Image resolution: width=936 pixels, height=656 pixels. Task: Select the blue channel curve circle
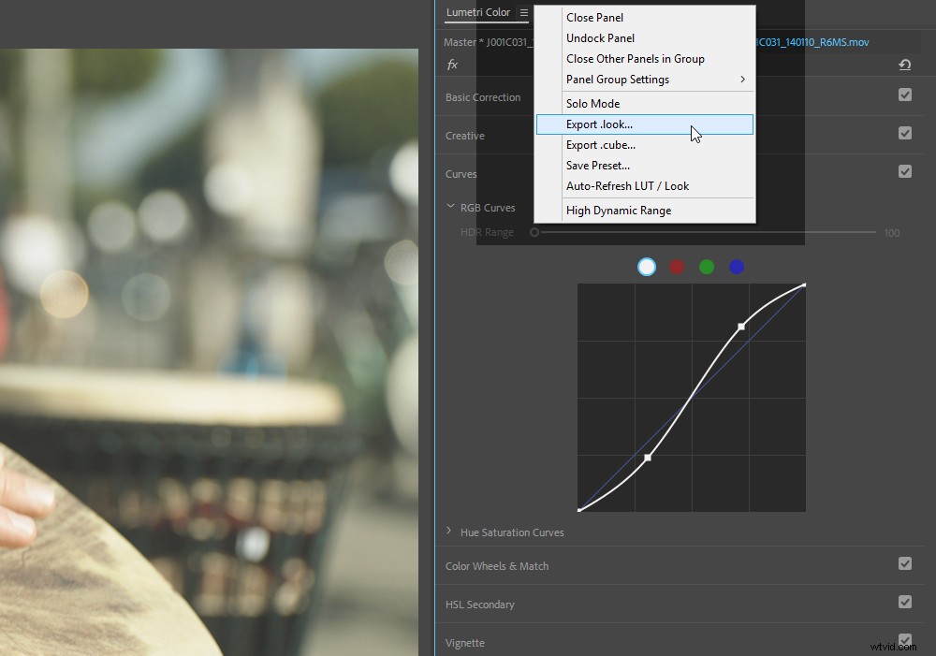coord(737,267)
